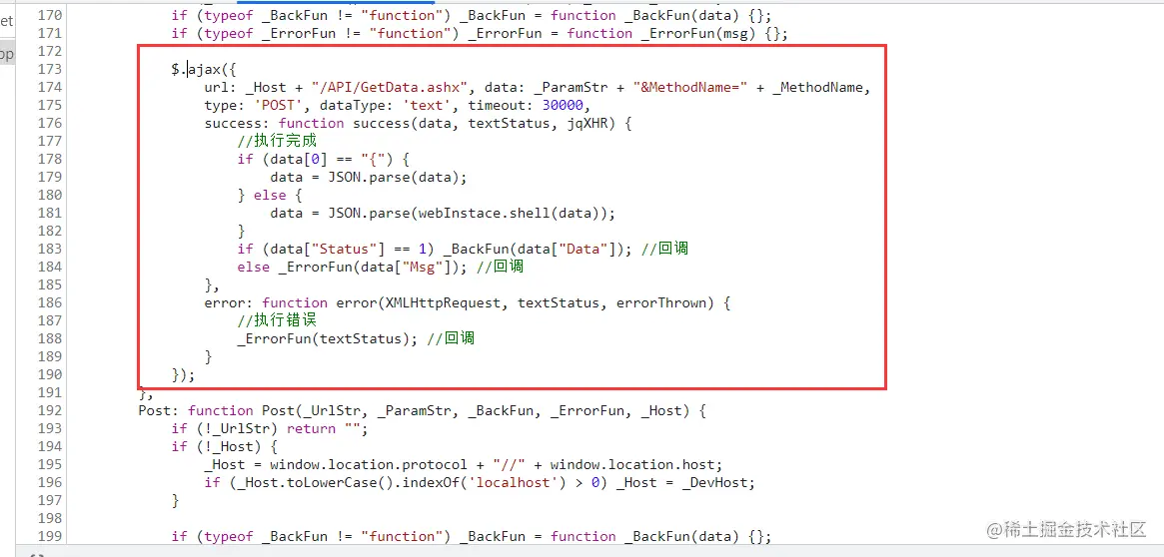Click the "Post:" property name on line 192
This screenshot has width=1164, height=557.
click(x=159, y=410)
